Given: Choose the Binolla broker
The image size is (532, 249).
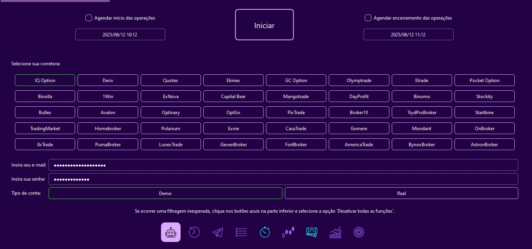Looking at the screenshot, I should [45, 96].
